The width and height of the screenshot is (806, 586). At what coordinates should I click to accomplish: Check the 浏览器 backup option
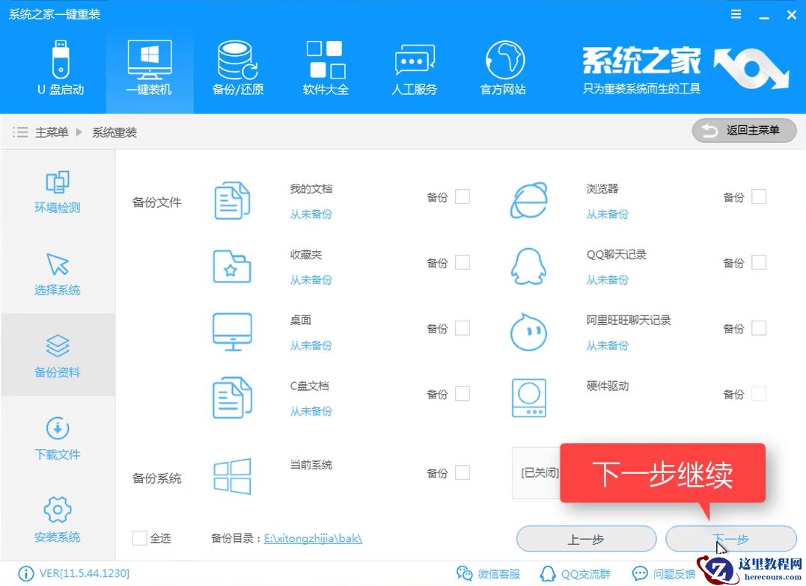tap(759, 197)
